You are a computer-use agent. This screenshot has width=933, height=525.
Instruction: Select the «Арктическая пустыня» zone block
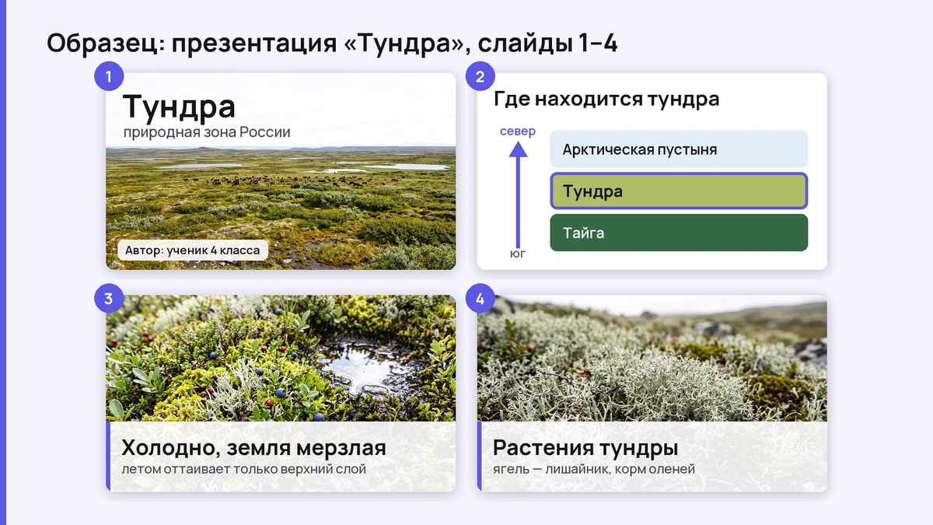tap(679, 149)
